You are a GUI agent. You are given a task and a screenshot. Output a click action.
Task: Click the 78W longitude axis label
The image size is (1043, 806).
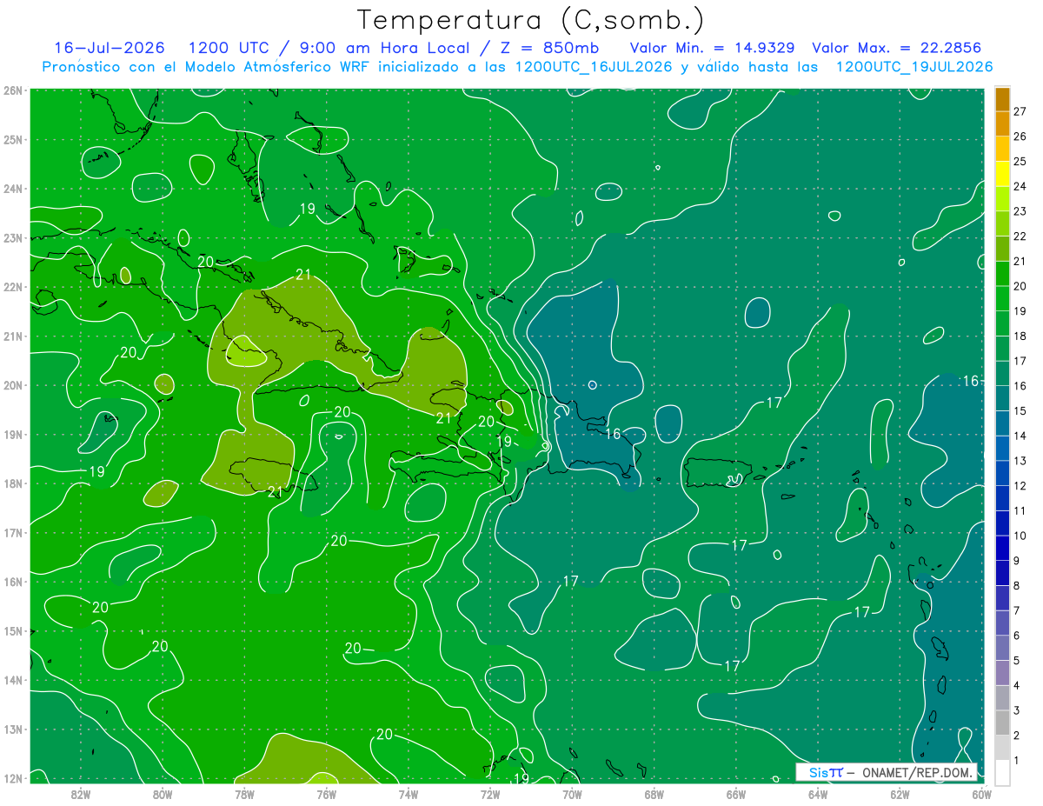244,794
